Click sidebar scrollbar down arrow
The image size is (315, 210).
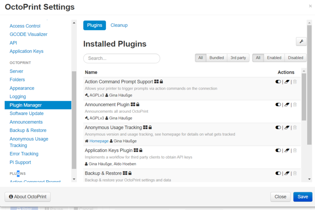point(74,179)
